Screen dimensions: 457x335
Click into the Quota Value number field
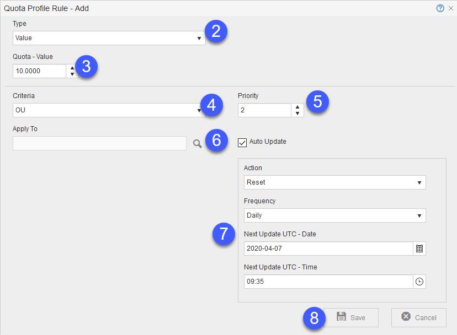coord(39,71)
